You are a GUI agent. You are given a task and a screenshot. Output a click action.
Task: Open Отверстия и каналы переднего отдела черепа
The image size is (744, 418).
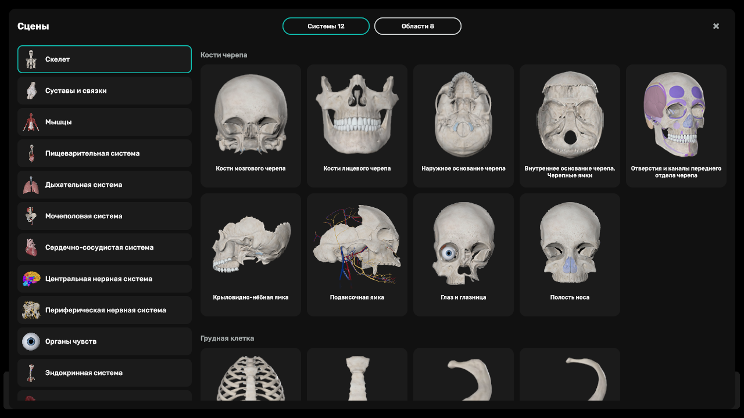click(x=676, y=126)
